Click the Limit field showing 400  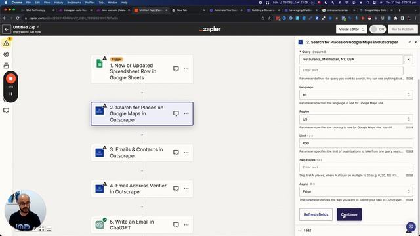tap(356, 143)
